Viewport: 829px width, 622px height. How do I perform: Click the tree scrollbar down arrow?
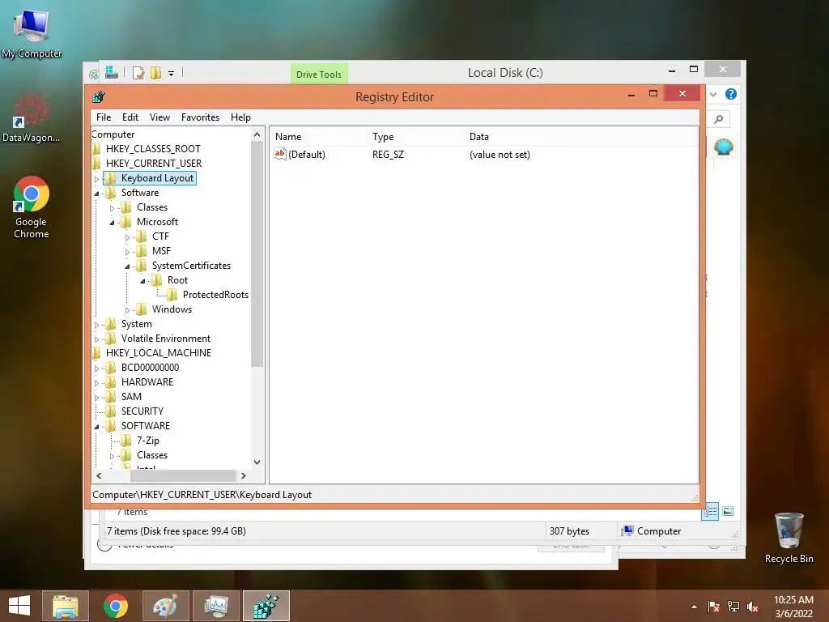[x=257, y=462]
